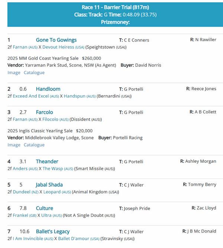The height and width of the screenshot is (248, 223).
Task: Open Ballet's Legacy horse page
Action: (x=53, y=232)
